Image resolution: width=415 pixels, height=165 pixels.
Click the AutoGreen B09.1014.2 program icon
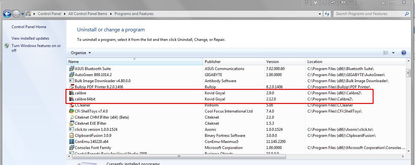[x=72, y=75]
